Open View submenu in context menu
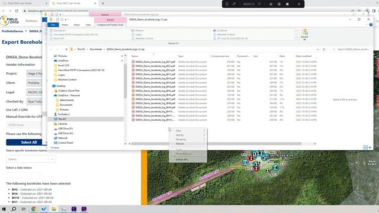 [x=188, y=131]
